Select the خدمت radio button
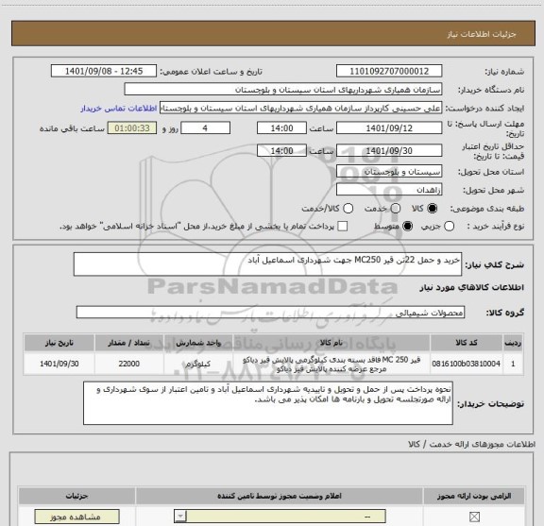 point(396,209)
